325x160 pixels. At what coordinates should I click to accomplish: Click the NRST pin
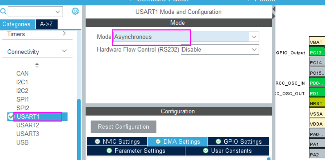(x=317, y=102)
